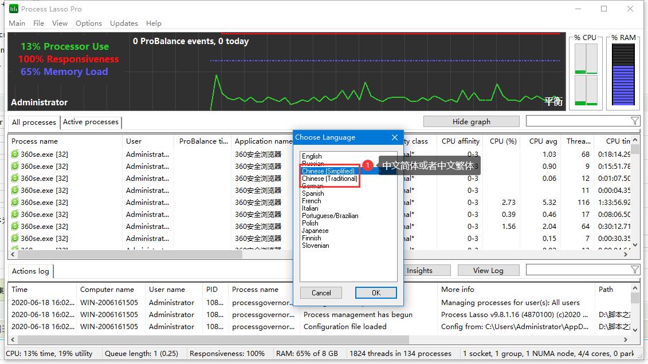Select Finnish in the language list
This screenshot has width=648, height=364.
[311, 238]
